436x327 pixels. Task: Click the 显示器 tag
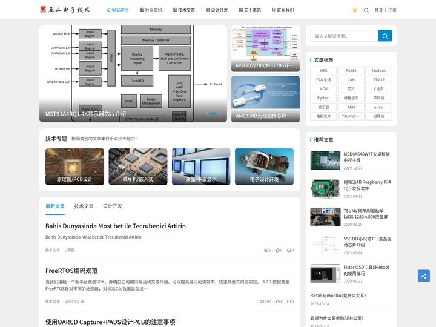[x=323, y=107]
